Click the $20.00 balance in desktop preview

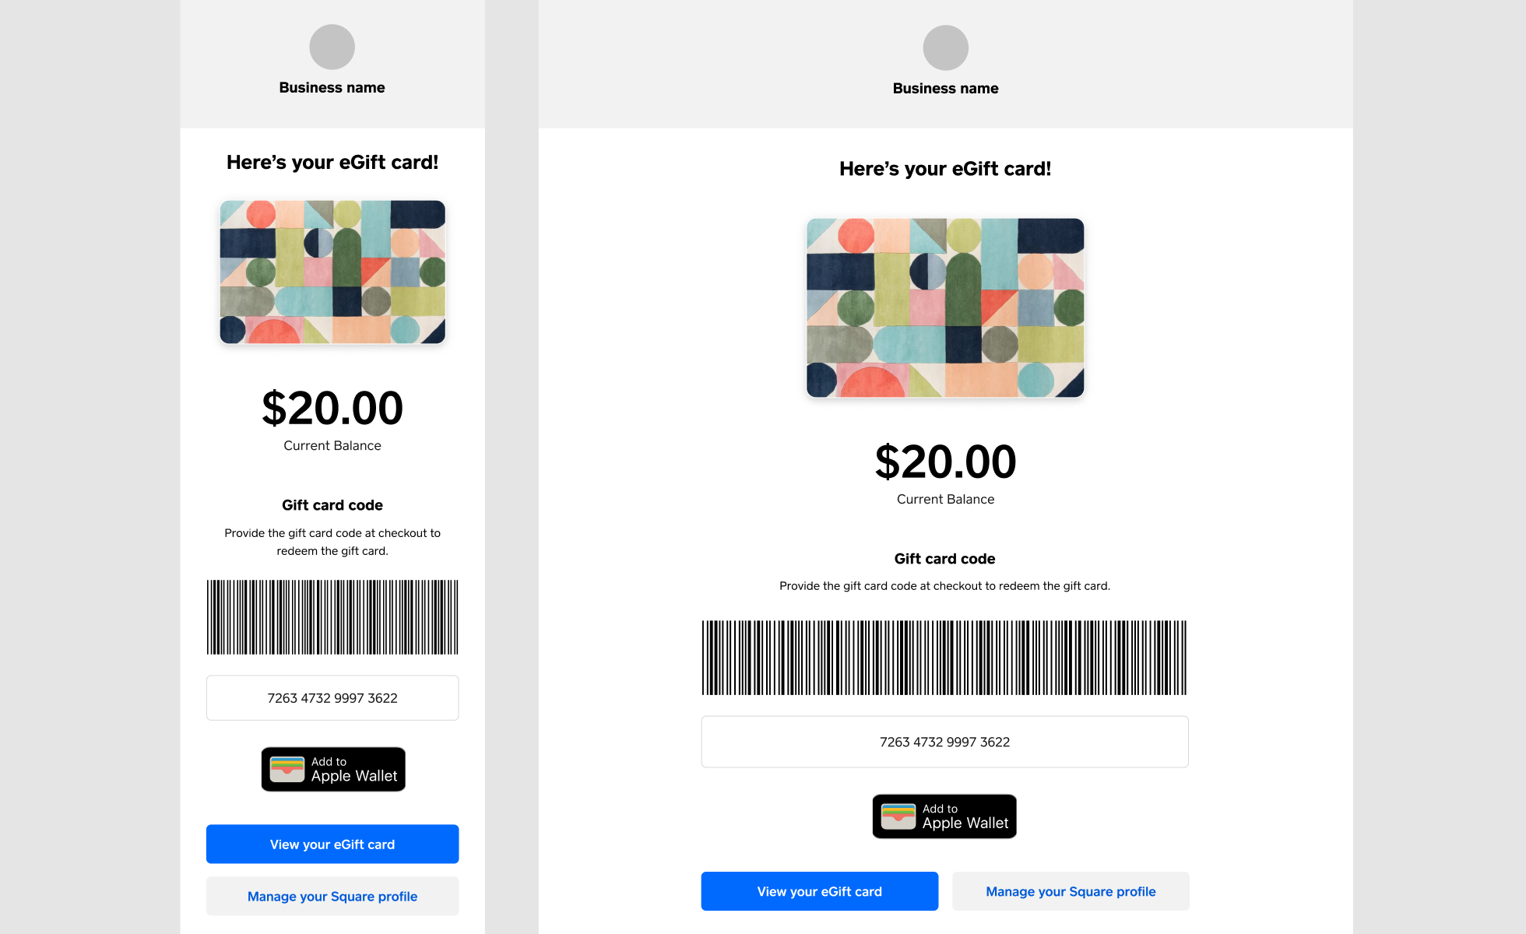click(945, 461)
